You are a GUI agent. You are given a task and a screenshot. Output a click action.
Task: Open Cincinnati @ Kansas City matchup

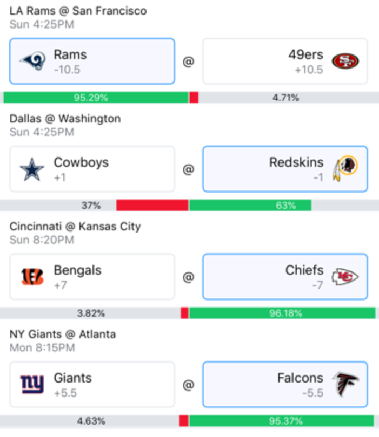pyautogui.click(x=75, y=227)
